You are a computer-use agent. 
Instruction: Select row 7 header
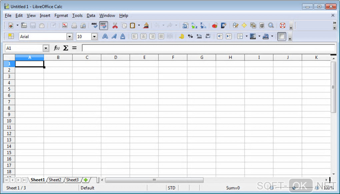click(9, 102)
